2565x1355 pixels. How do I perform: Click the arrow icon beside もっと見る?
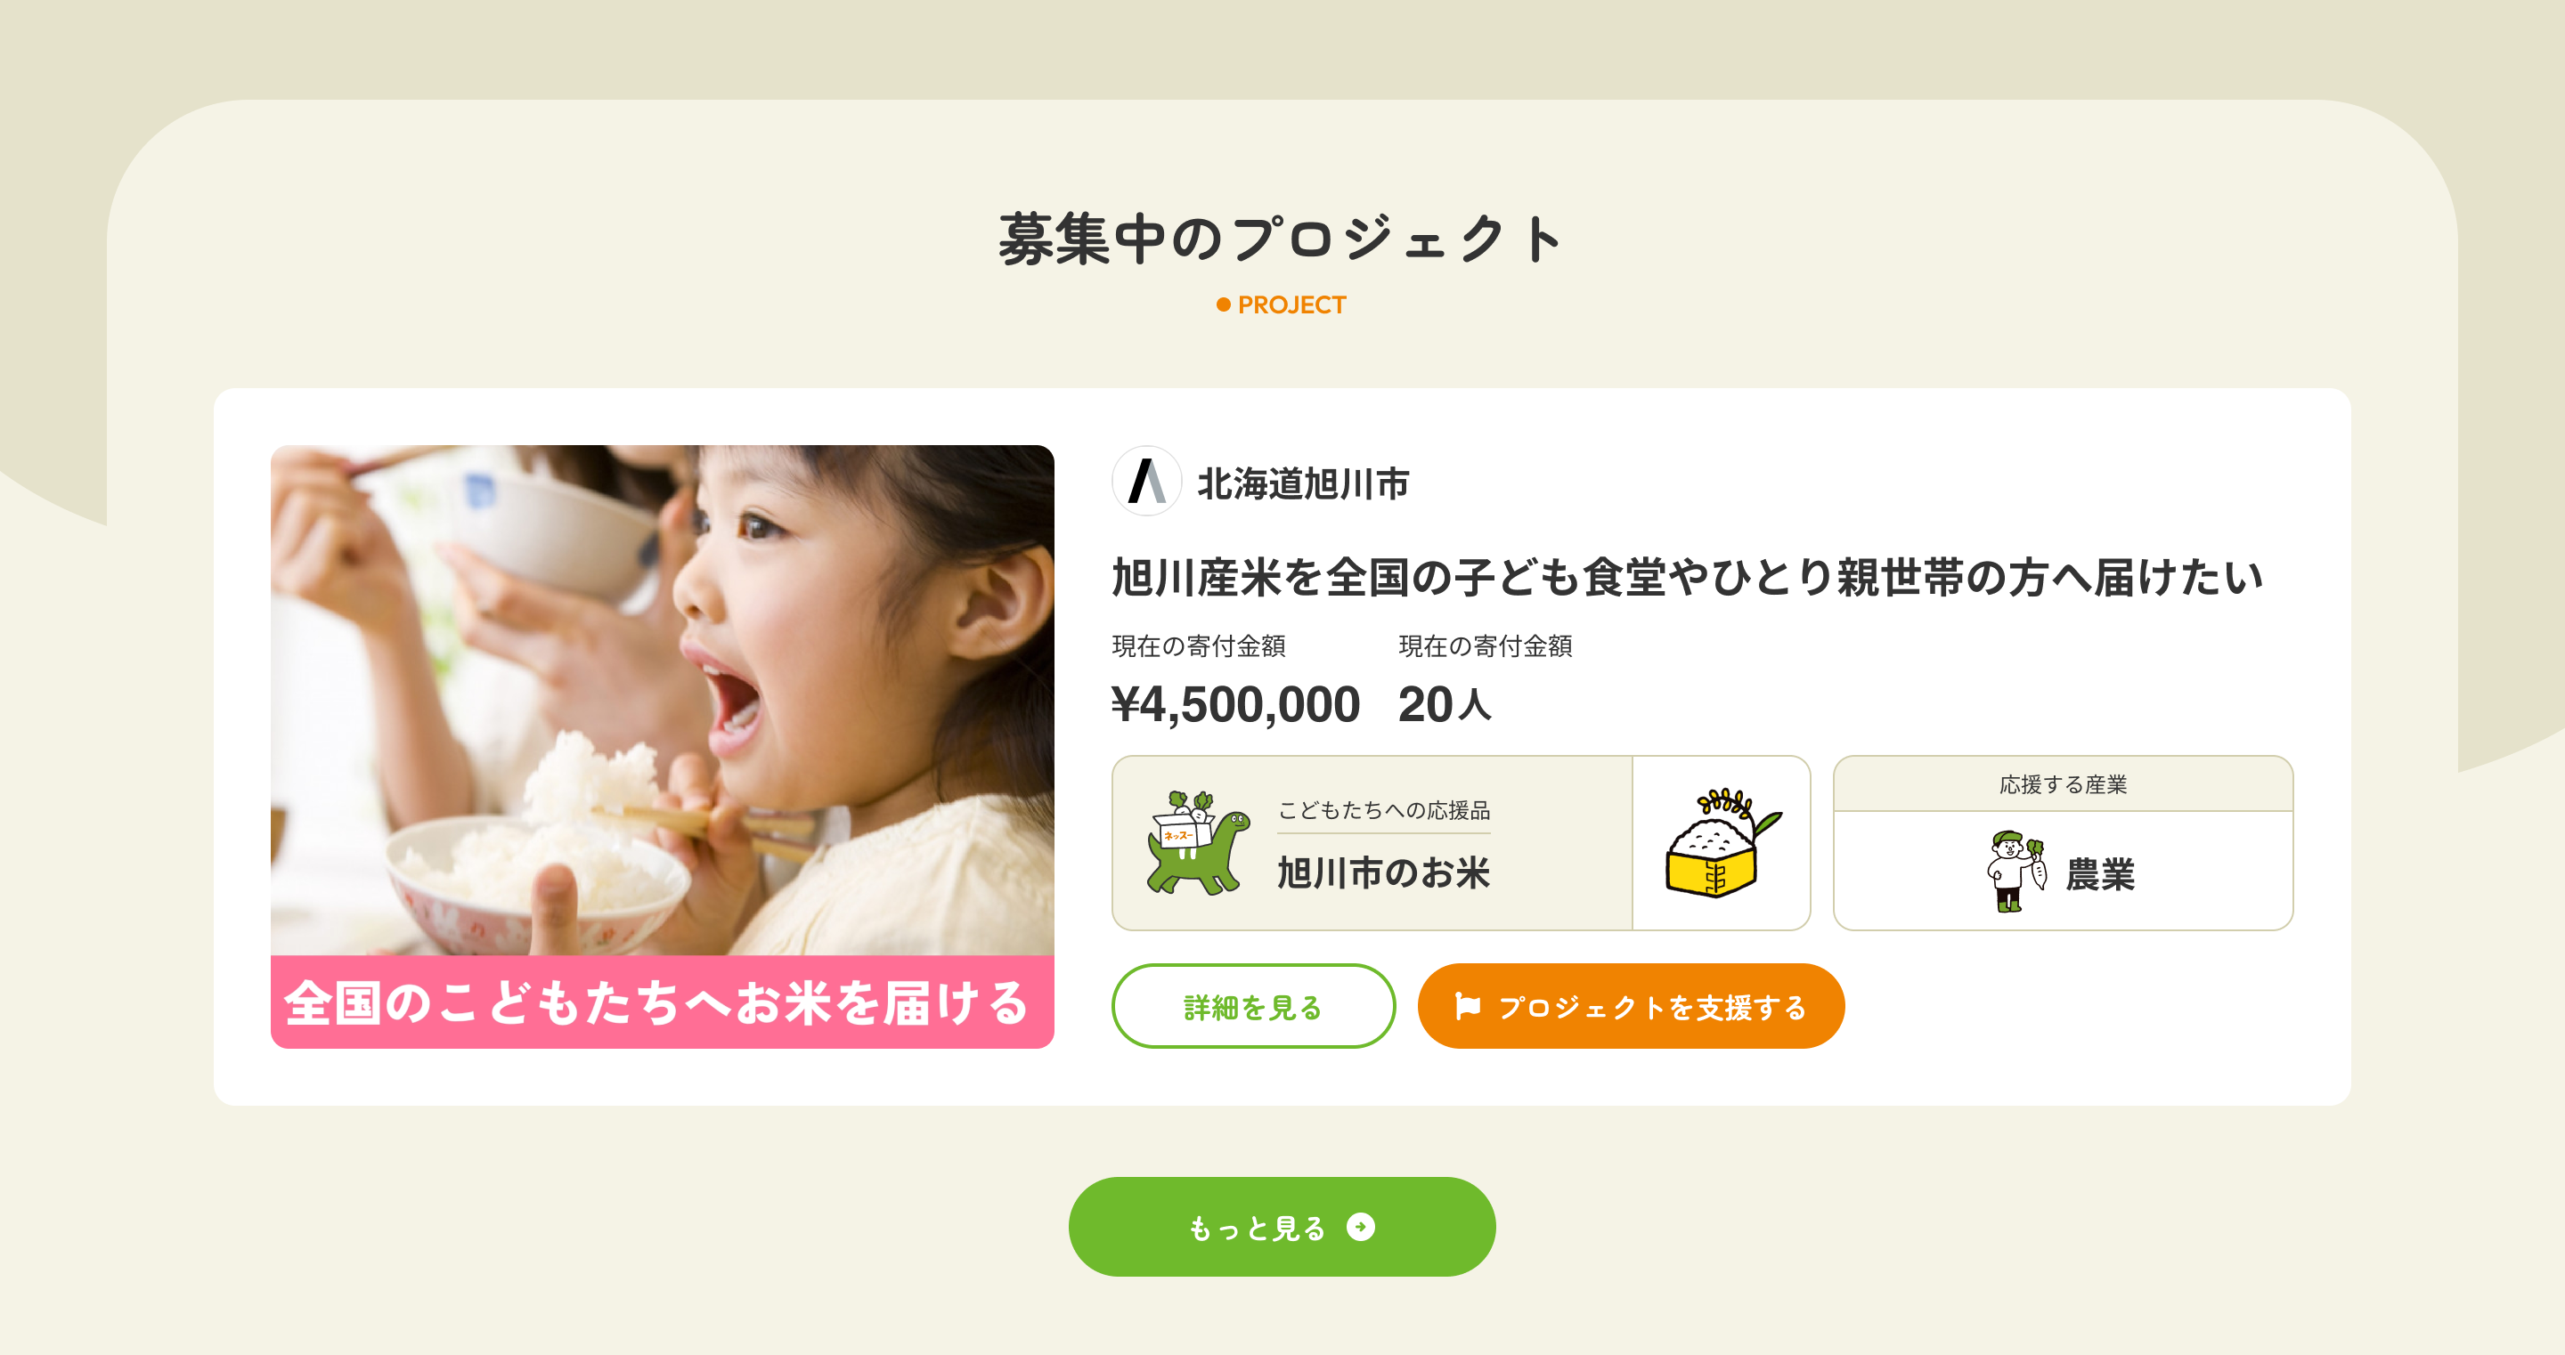[1360, 1227]
